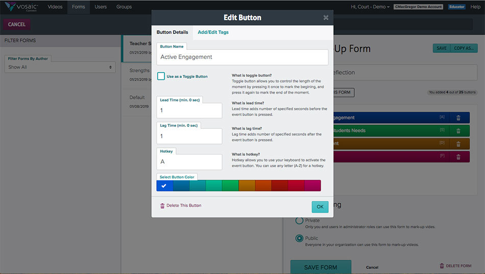Screen dimensions: 485x274
Task: Switch to Button Details tab
Action: (x=172, y=32)
